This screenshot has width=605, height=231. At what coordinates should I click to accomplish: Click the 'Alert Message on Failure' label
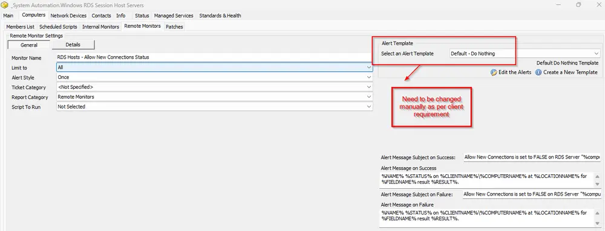click(407, 205)
